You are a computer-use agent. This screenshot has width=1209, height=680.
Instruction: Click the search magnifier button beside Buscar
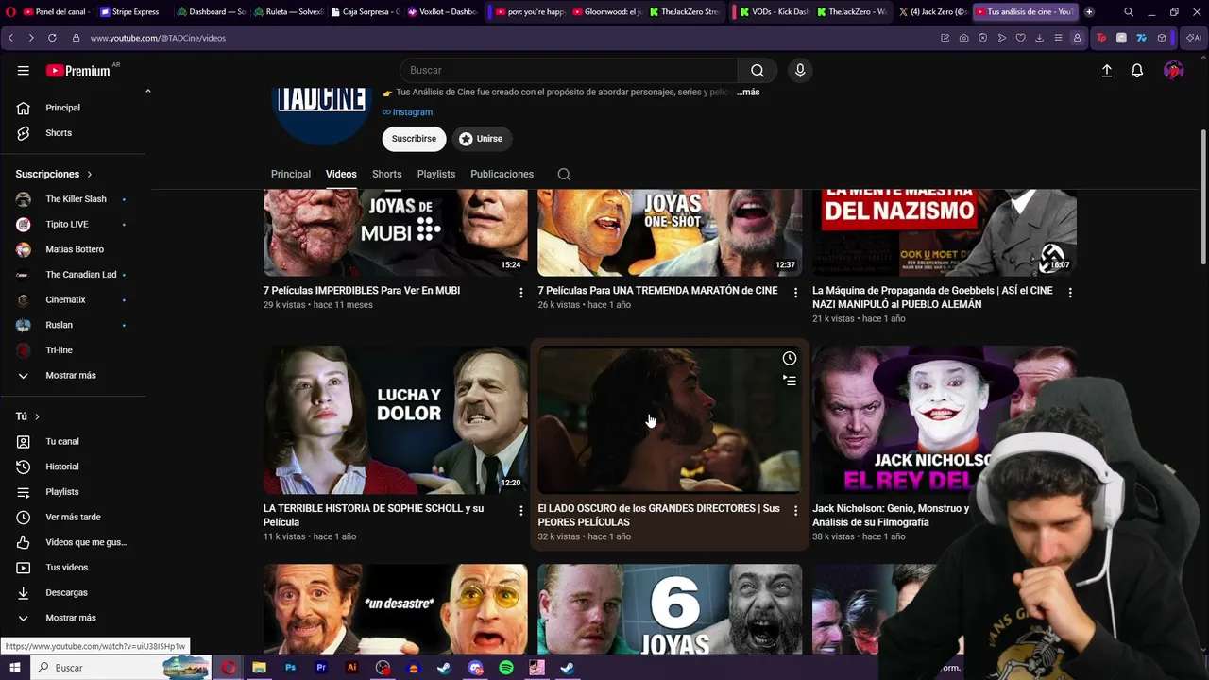[x=758, y=71]
